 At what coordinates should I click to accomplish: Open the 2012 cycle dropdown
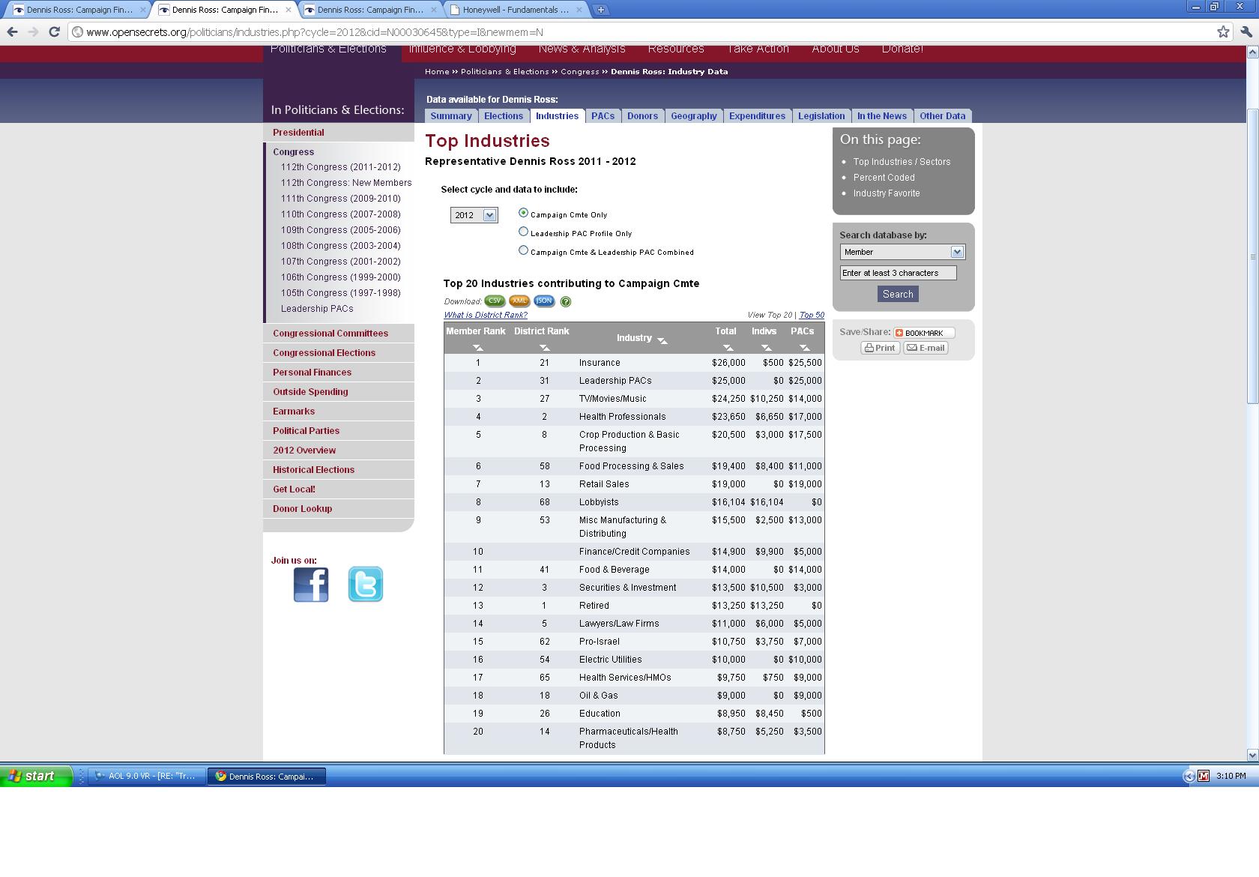pos(474,215)
